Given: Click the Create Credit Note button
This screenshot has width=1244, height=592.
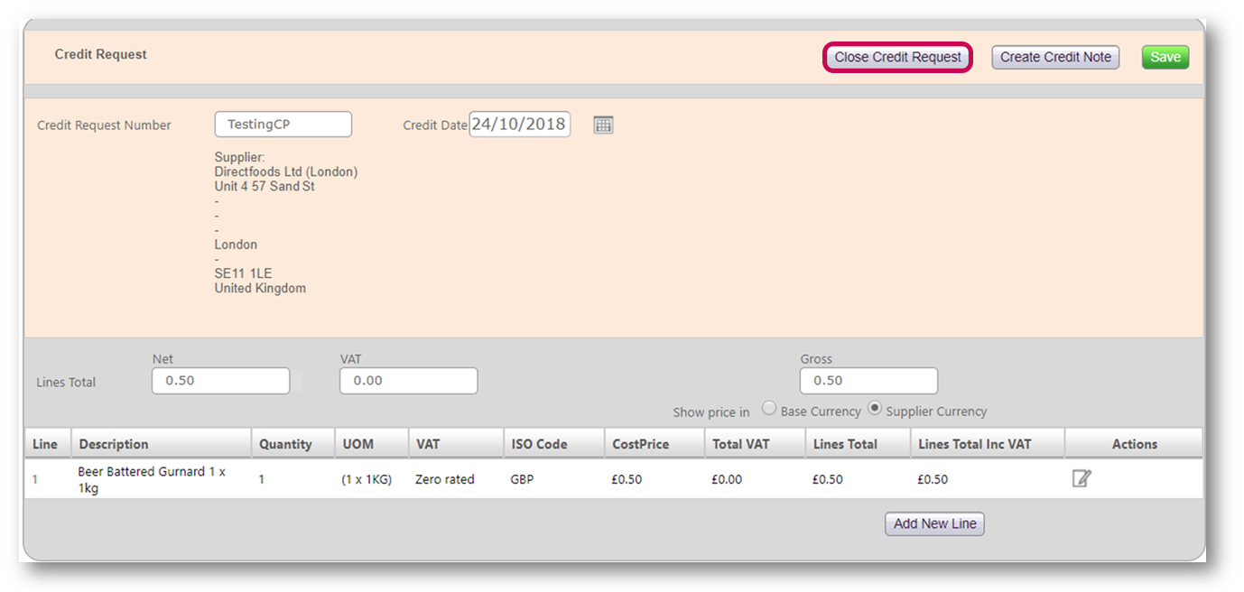Looking at the screenshot, I should tap(1055, 57).
